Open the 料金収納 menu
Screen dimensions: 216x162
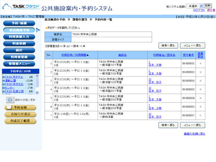point(19,43)
